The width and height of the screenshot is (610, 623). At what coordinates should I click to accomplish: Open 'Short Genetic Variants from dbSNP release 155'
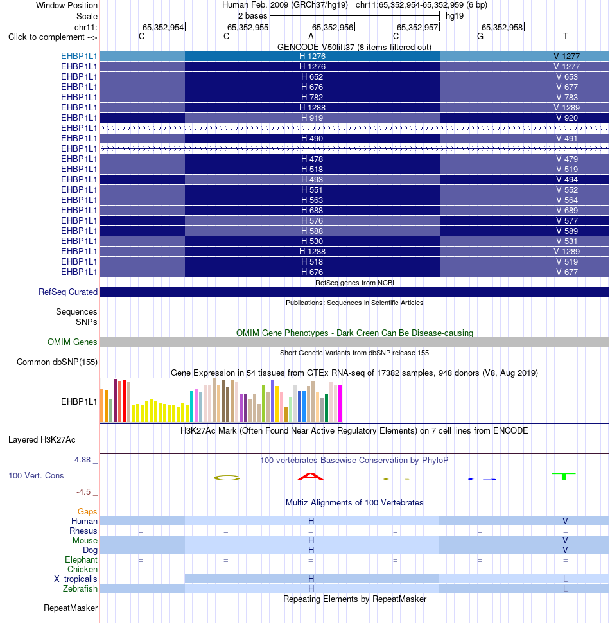(x=354, y=353)
